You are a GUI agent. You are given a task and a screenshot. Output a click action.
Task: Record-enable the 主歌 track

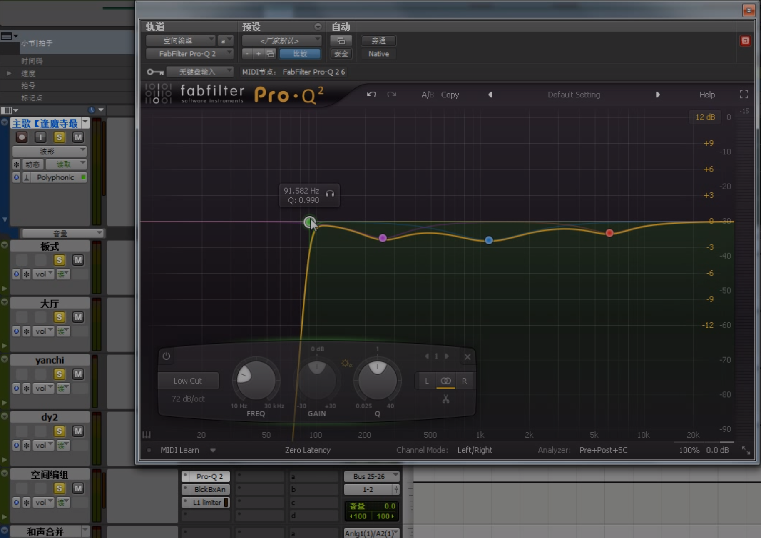(x=22, y=137)
